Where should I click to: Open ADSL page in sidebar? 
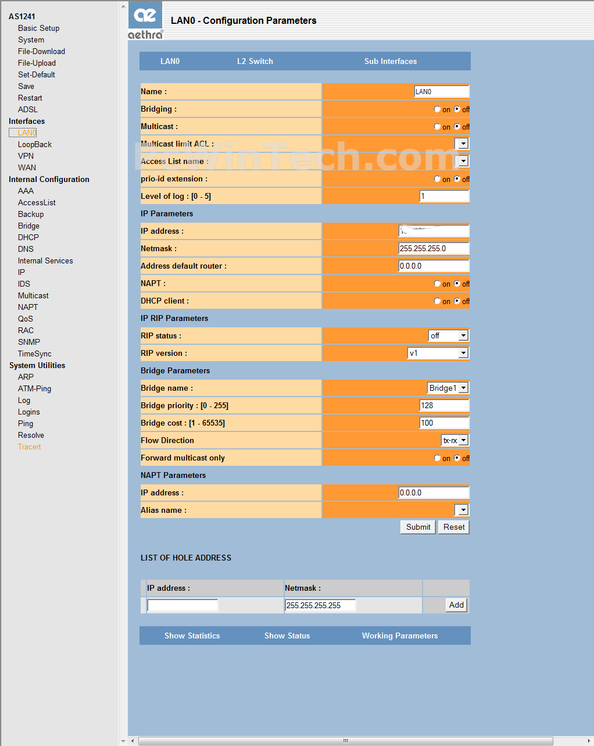pos(28,109)
